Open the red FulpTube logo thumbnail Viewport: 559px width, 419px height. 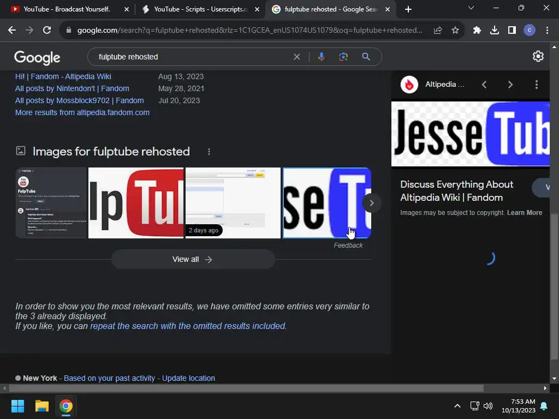pos(136,203)
